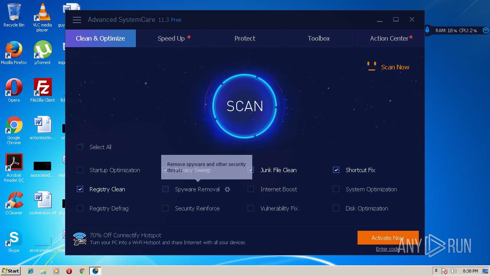Check the Spyware Removal option
The width and height of the screenshot is (490, 276).
point(165,189)
